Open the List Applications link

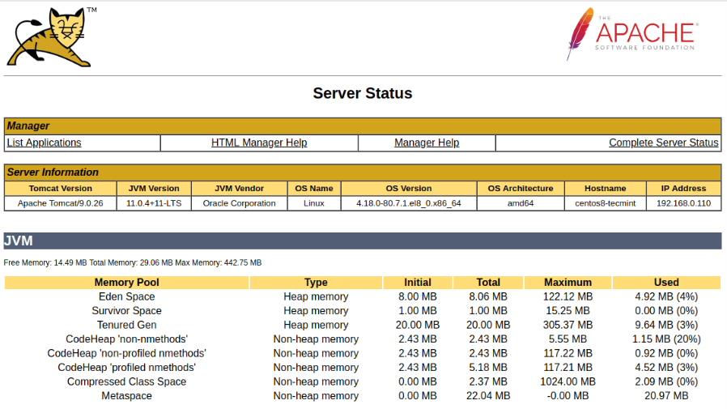44,143
